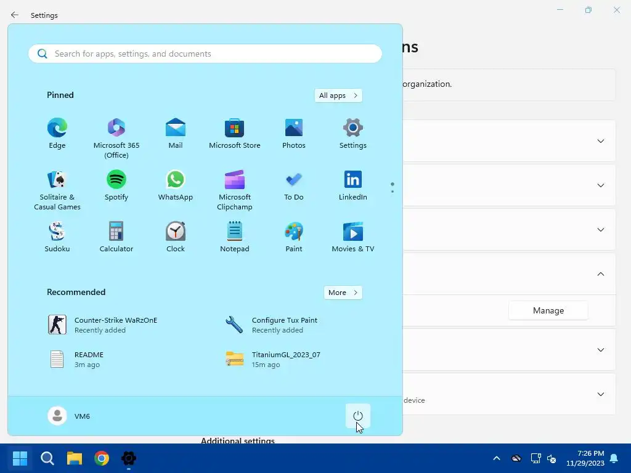Open the Clock app

pos(176,237)
